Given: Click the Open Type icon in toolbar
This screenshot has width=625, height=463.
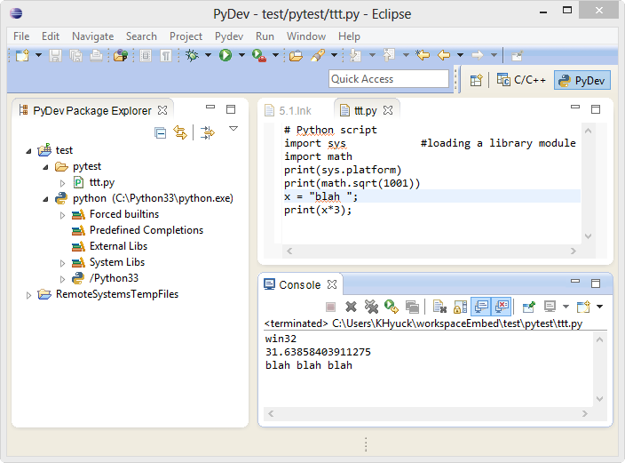Looking at the screenshot, I should point(121,55).
